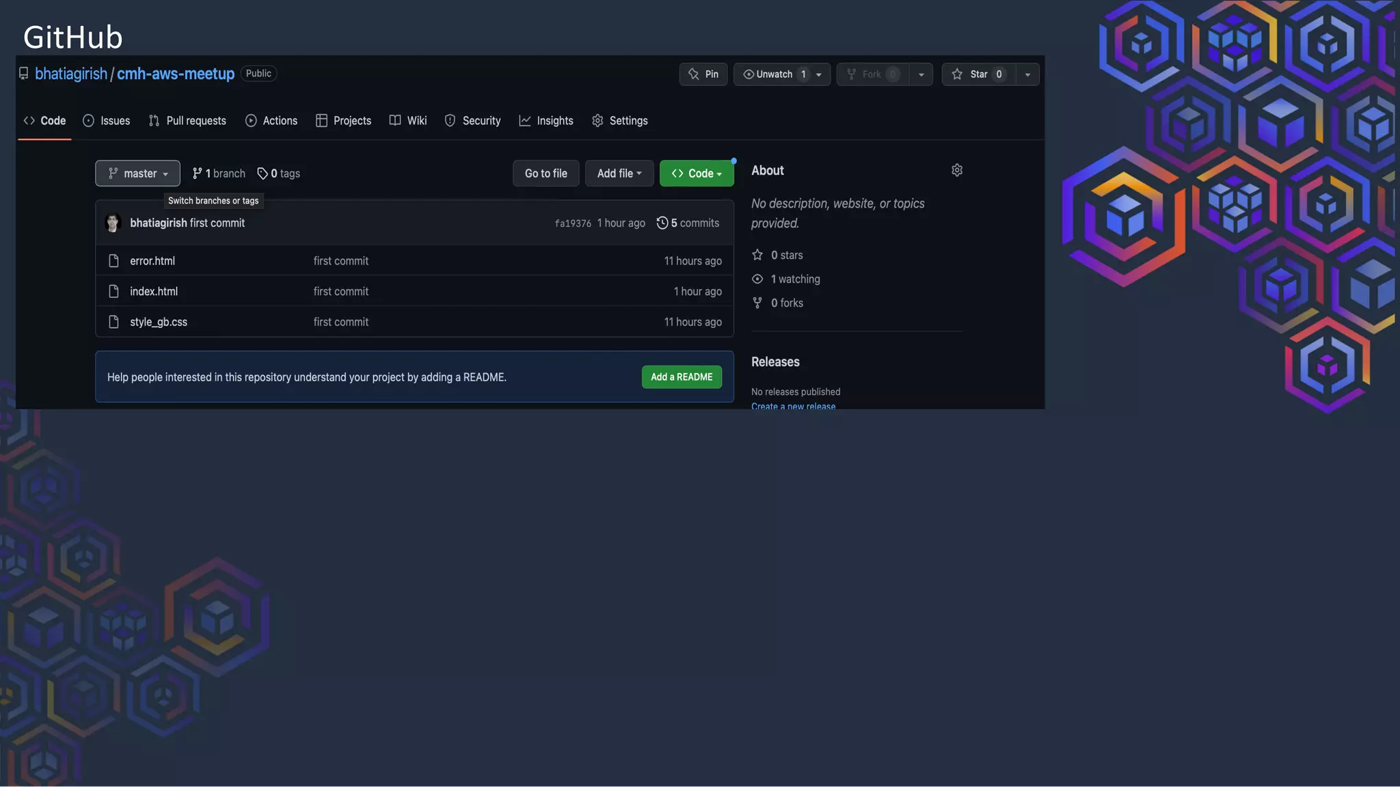The width and height of the screenshot is (1400, 787).
Task: View 0 forks link in About
Action: (x=787, y=303)
